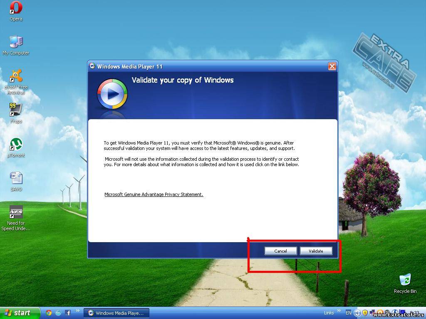This screenshot has height=319, width=426.
Task: Click the Chrome quick launch icon
Action: [x=49, y=313]
